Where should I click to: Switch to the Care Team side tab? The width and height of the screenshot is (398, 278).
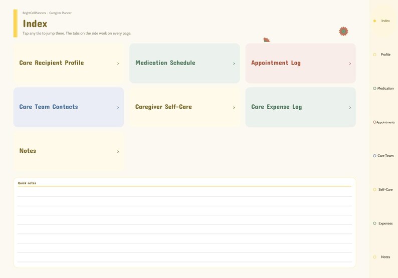384,156
